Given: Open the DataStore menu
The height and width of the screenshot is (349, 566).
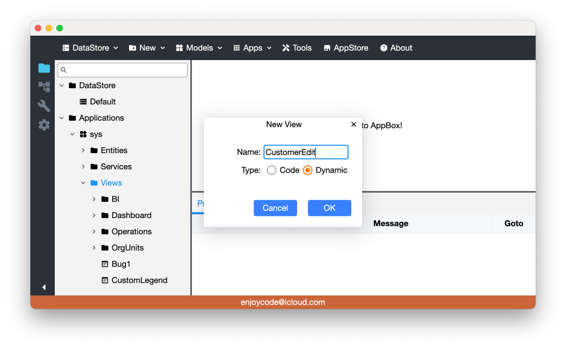Looking at the screenshot, I should 90,48.
